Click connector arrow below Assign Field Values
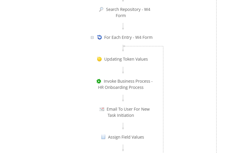The height and width of the screenshot is (153, 240). (123, 148)
